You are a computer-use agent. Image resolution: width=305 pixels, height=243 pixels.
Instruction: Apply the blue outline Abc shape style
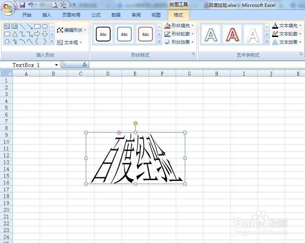(x=124, y=34)
